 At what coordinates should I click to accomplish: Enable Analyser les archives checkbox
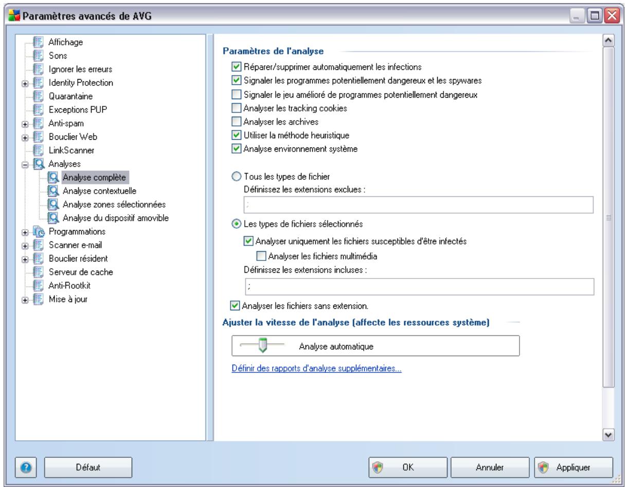pos(236,122)
